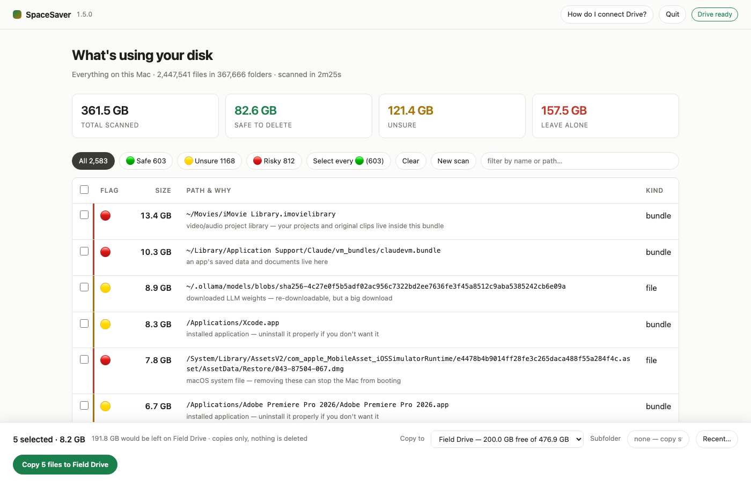This screenshot has width=751, height=482.
Task: Click the SpaceSaver logo icon
Action: [x=17, y=14]
